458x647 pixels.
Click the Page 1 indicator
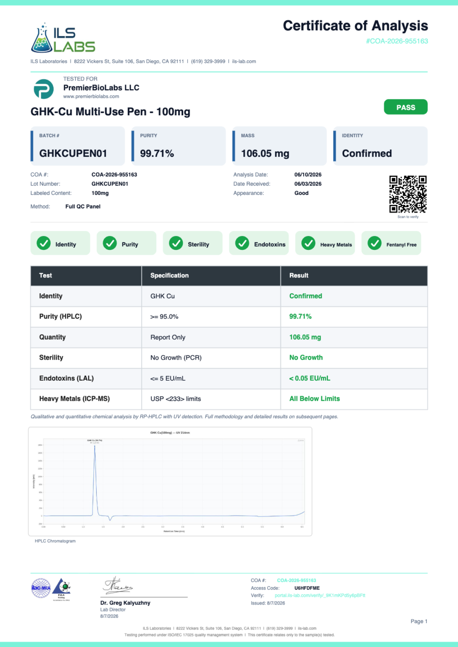pyautogui.click(x=419, y=621)
